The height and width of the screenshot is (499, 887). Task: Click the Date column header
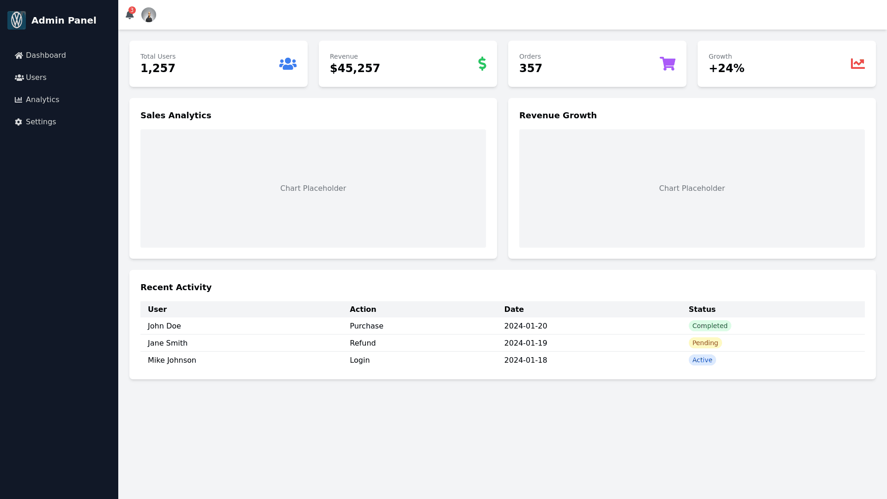514,310
